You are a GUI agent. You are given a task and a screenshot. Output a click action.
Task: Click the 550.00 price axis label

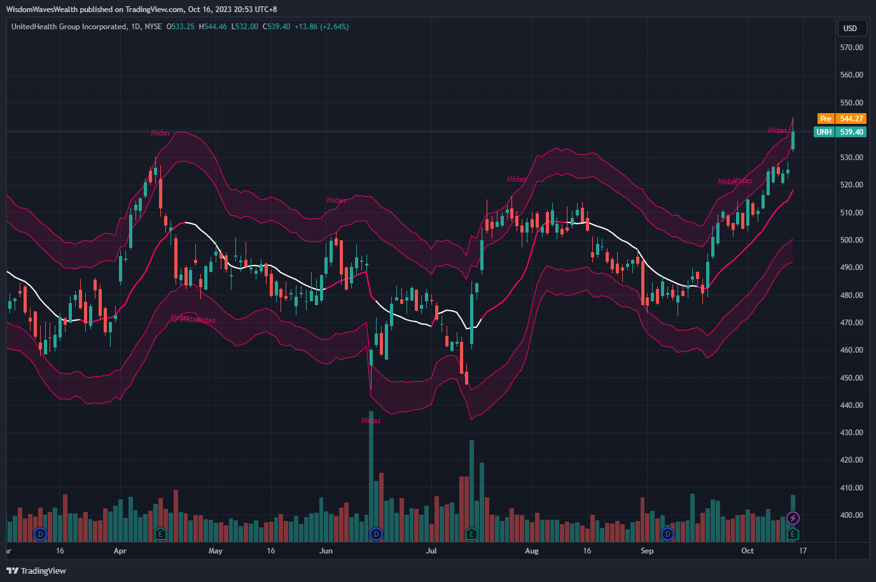[x=851, y=102]
